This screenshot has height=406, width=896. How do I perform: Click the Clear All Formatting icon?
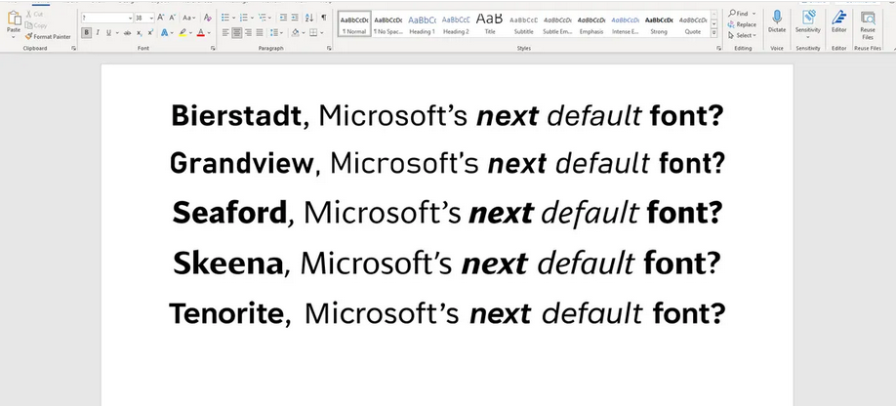pos(207,18)
